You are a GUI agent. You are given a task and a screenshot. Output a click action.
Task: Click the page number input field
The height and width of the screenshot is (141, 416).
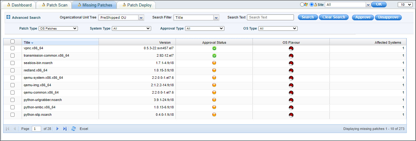click(x=36, y=129)
